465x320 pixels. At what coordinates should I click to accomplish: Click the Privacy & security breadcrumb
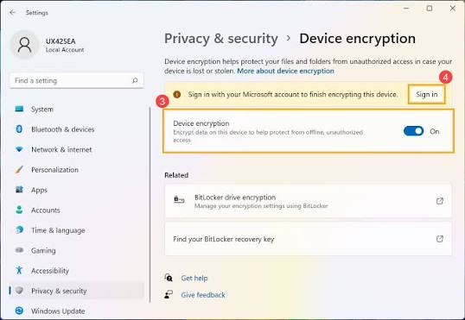click(x=221, y=39)
